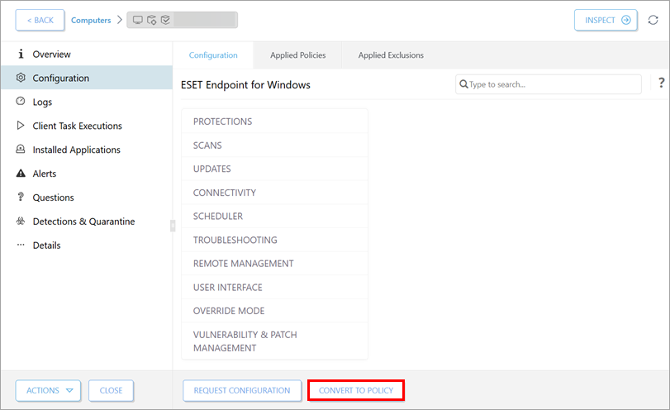Click the Overview info icon in sidebar
The image size is (670, 410).
tap(21, 55)
